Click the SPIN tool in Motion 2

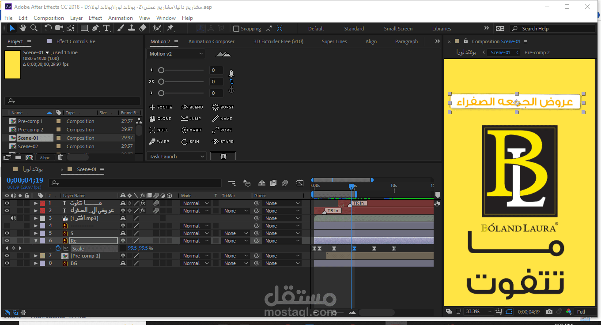190,142
